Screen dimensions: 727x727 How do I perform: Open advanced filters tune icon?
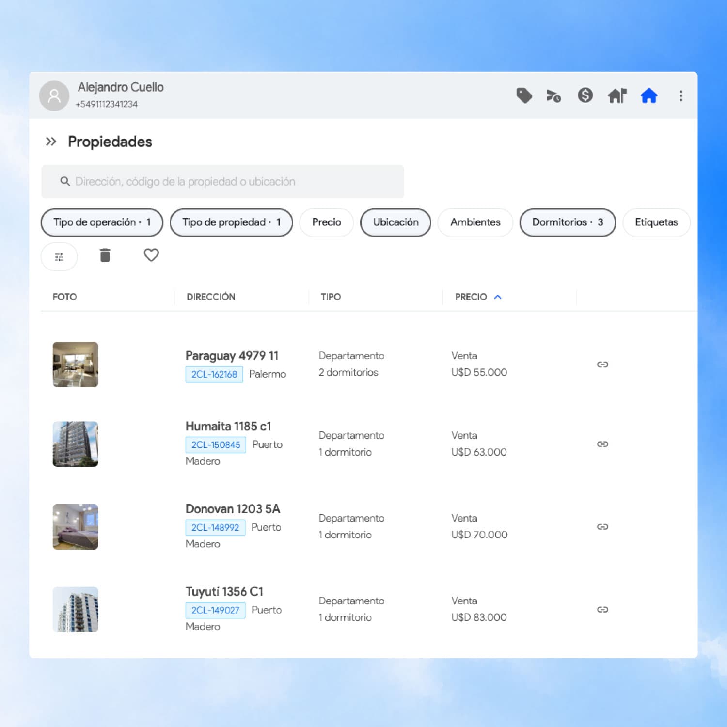59,257
